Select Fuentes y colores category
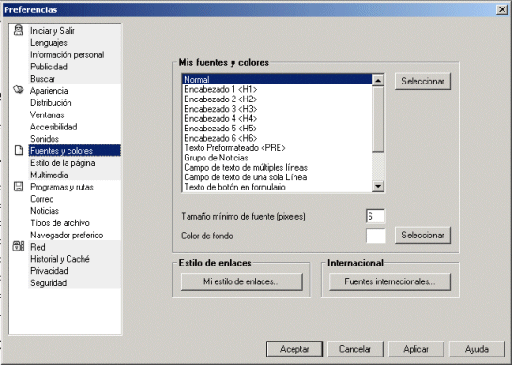The image size is (512, 365). (x=74, y=151)
